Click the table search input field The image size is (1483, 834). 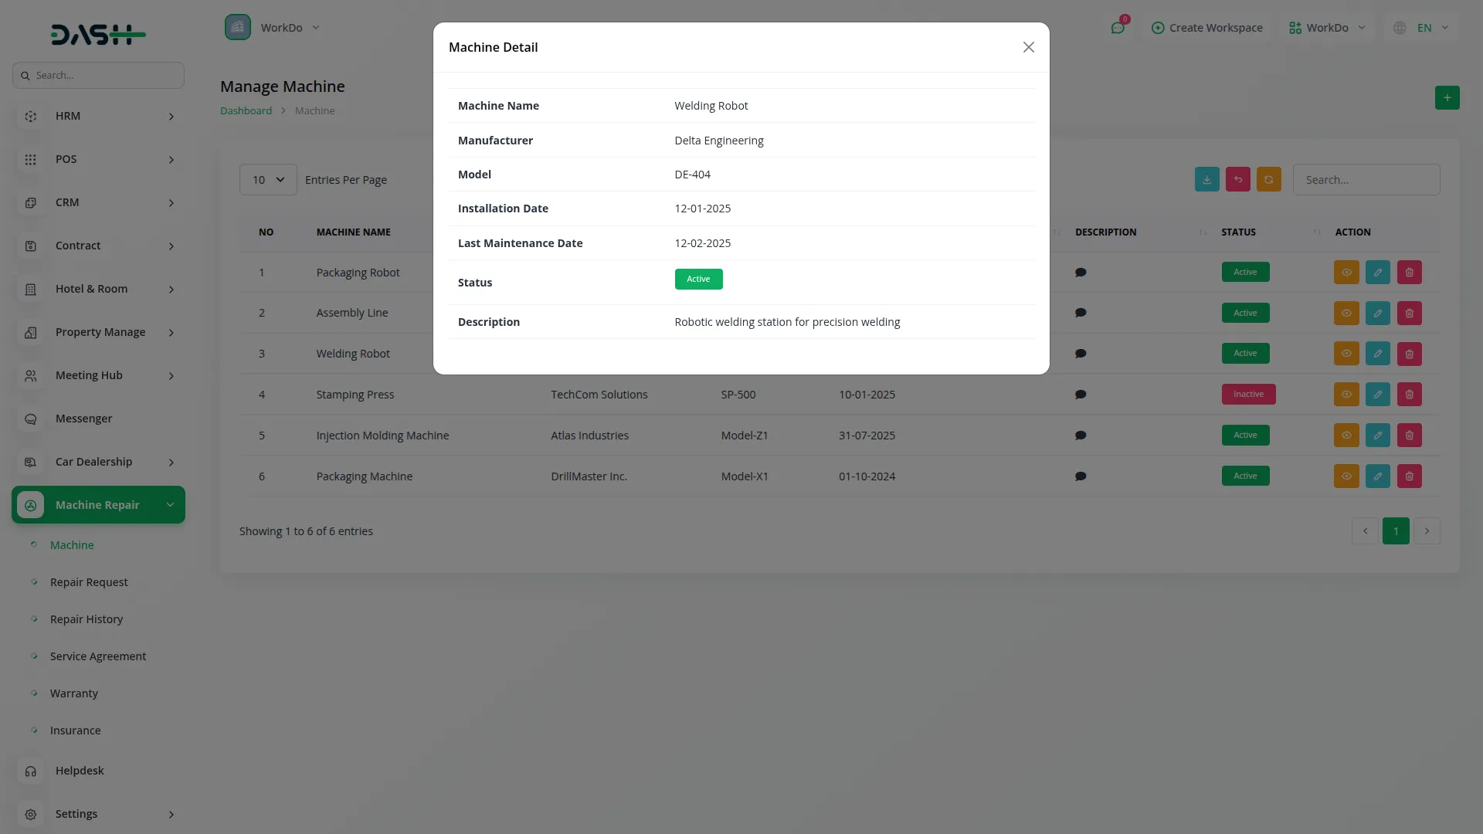tap(1366, 180)
